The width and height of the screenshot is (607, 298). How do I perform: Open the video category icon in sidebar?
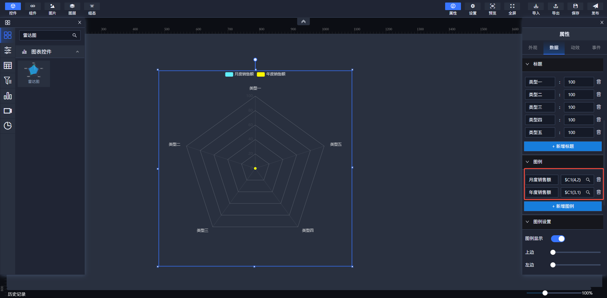[8, 111]
